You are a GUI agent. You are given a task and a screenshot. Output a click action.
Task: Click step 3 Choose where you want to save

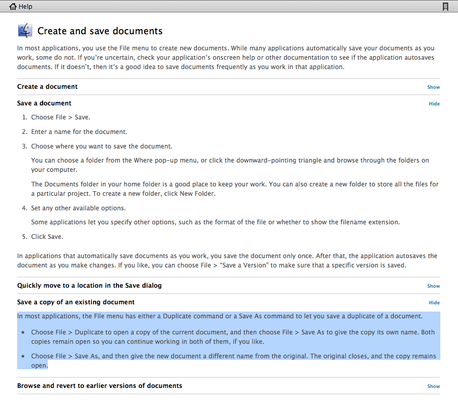102,146
